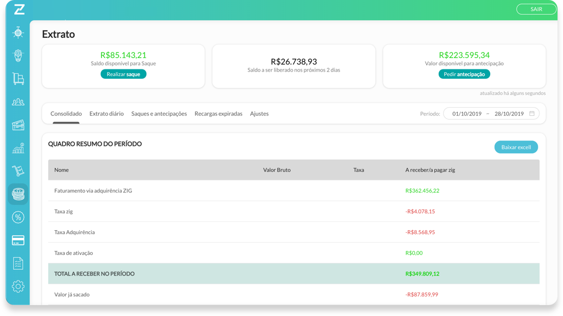Click the Extrato page title
Image resolution: width=563 pixels, height=316 pixels.
(58, 34)
